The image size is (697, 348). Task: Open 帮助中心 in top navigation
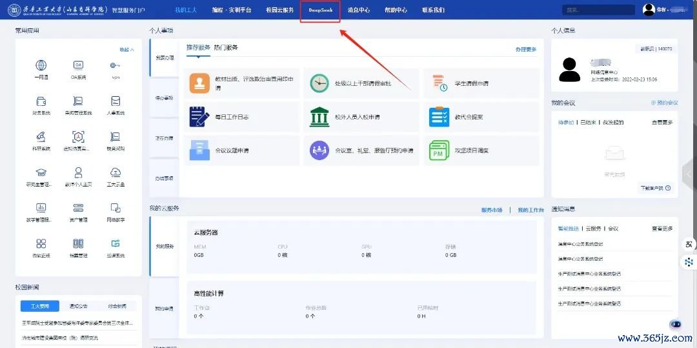point(396,10)
